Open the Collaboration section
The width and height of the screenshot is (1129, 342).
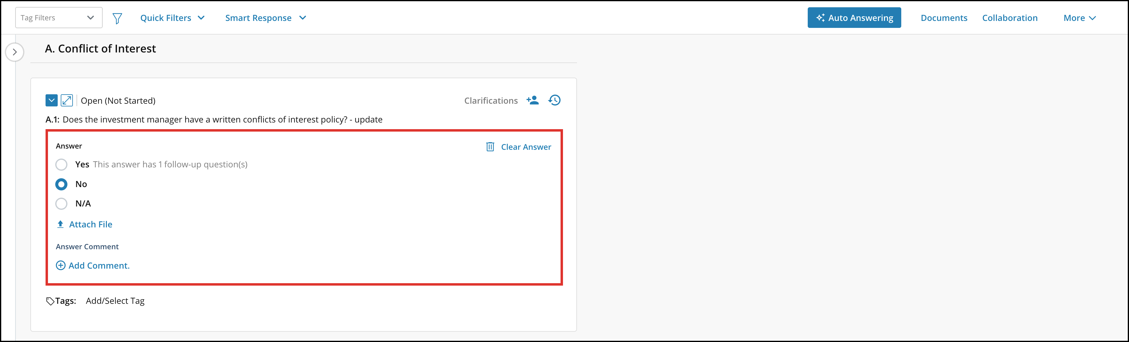tap(1010, 18)
